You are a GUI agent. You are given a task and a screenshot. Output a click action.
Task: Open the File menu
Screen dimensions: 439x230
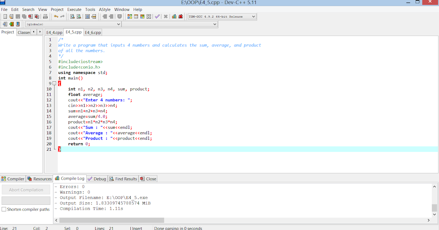[4, 9]
